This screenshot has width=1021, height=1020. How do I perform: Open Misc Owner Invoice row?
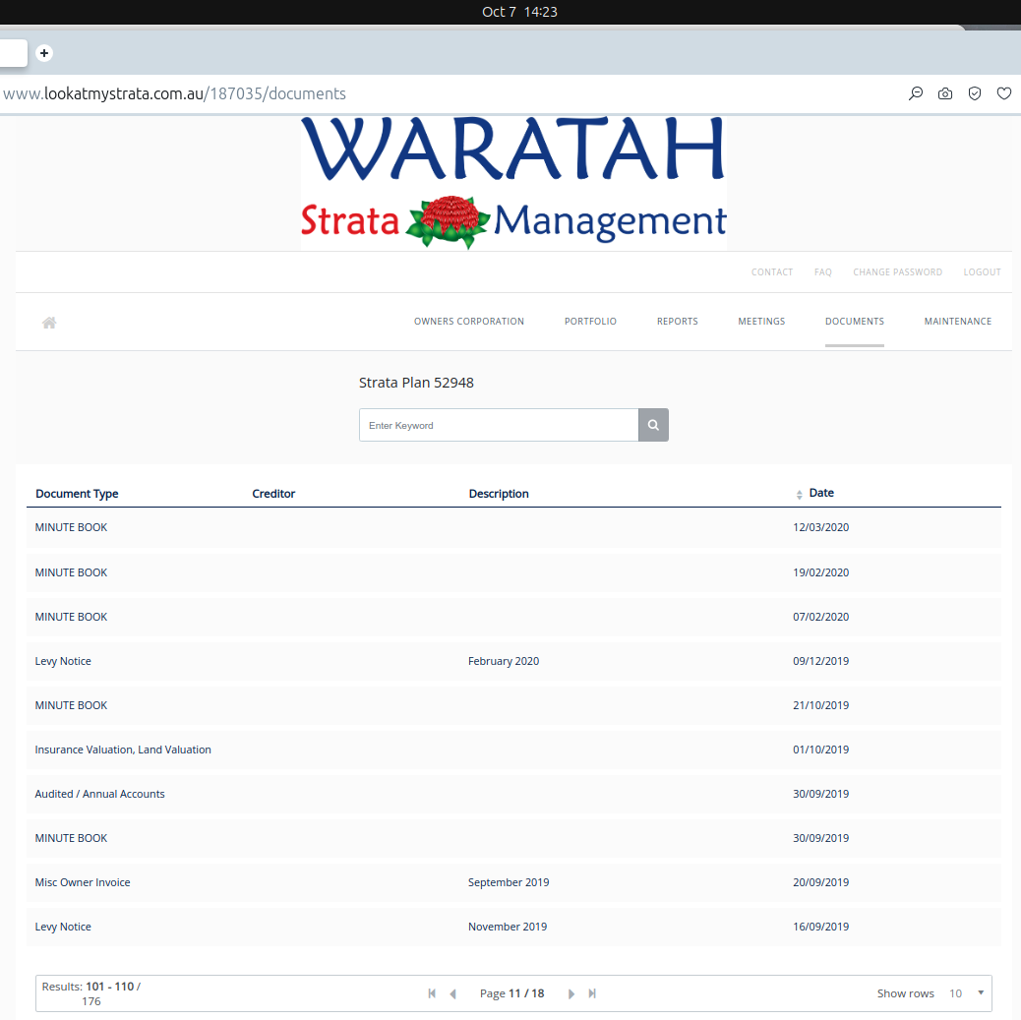[x=513, y=882]
